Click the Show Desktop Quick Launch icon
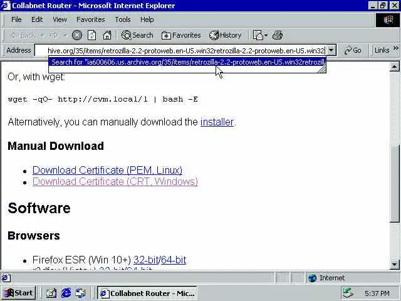401x301 pixels. click(51, 293)
